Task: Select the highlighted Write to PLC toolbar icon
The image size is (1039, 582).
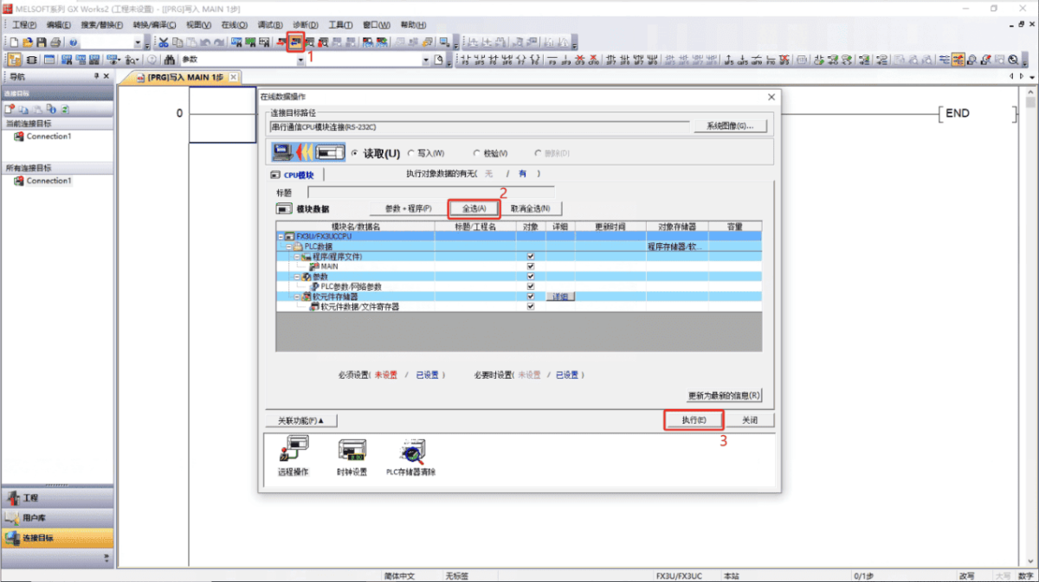Action: pyautogui.click(x=296, y=41)
